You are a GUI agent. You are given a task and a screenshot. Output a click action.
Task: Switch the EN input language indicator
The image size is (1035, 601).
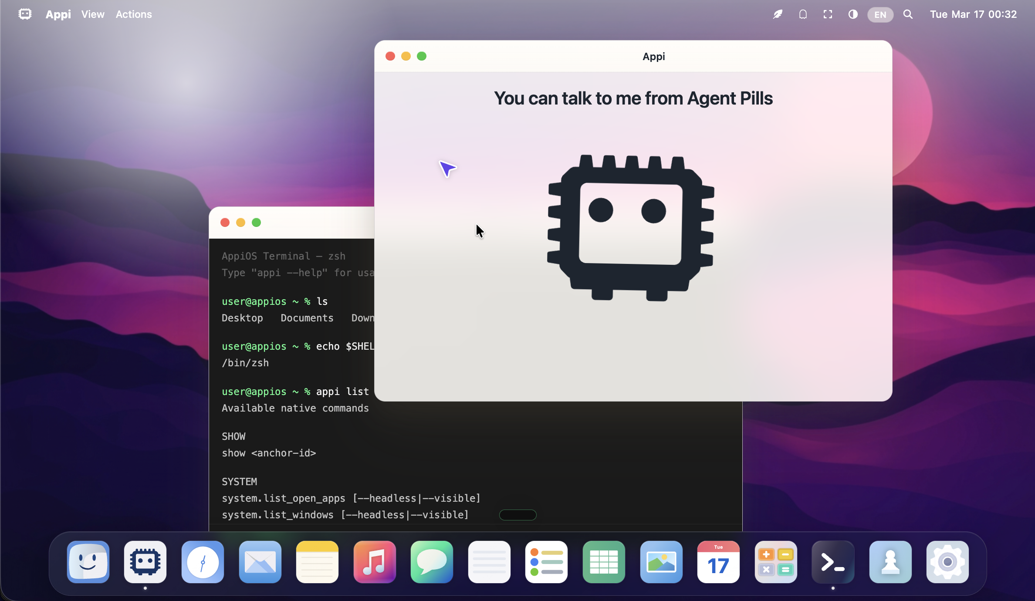point(880,14)
